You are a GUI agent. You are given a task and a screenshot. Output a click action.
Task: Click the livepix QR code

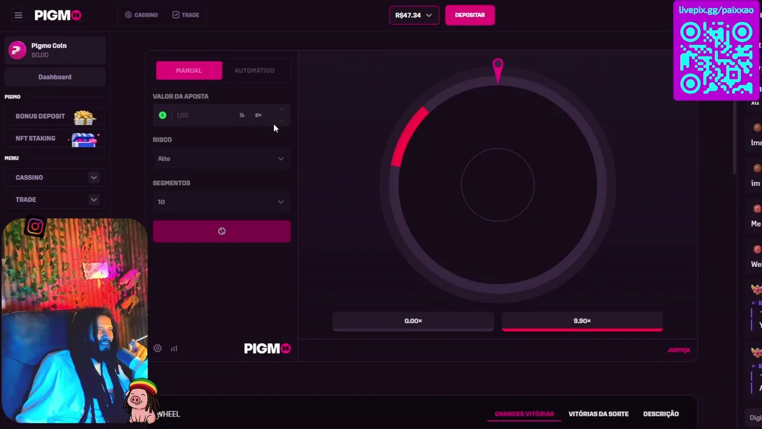click(x=717, y=58)
